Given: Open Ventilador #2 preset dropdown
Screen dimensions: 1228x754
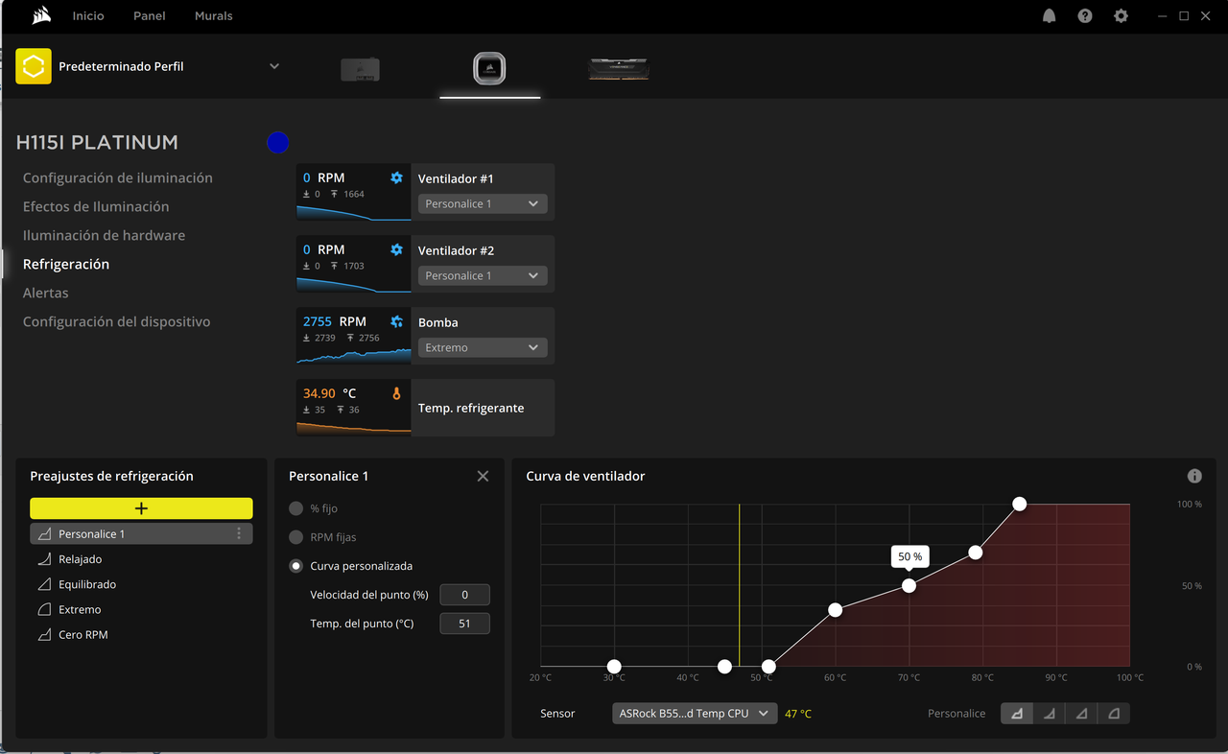Looking at the screenshot, I should click(x=483, y=275).
